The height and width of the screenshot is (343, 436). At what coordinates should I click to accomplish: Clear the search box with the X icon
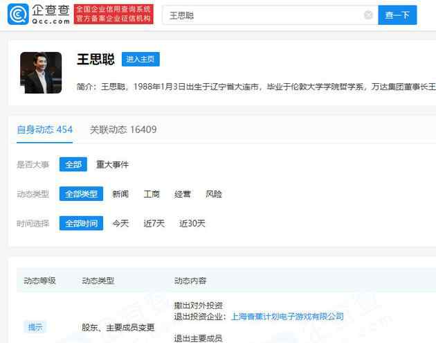(x=368, y=15)
